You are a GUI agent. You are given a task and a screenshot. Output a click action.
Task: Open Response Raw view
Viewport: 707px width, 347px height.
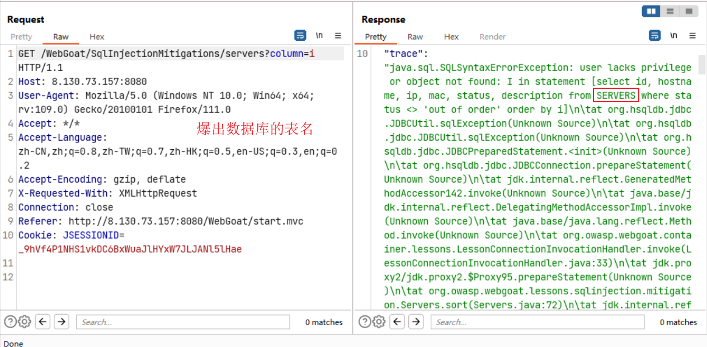(x=415, y=37)
